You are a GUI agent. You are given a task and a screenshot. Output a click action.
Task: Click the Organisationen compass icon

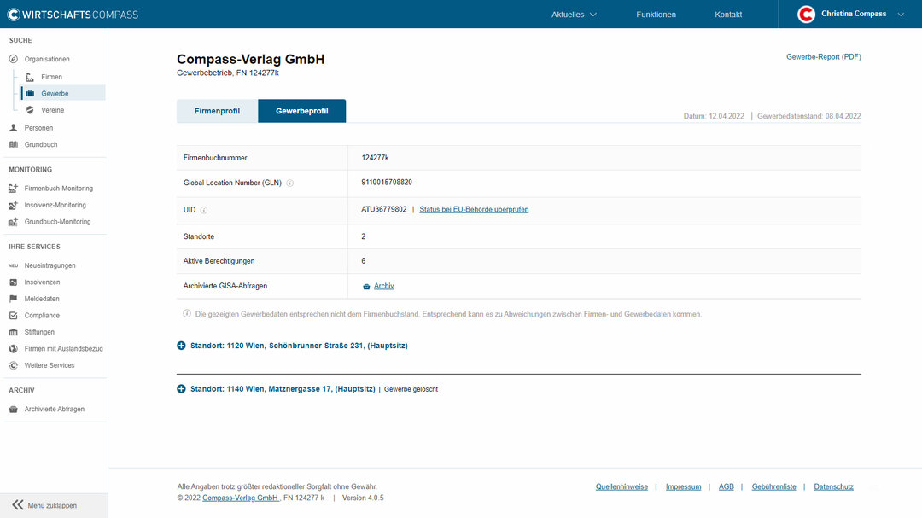pyautogui.click(x=14, y=59)
